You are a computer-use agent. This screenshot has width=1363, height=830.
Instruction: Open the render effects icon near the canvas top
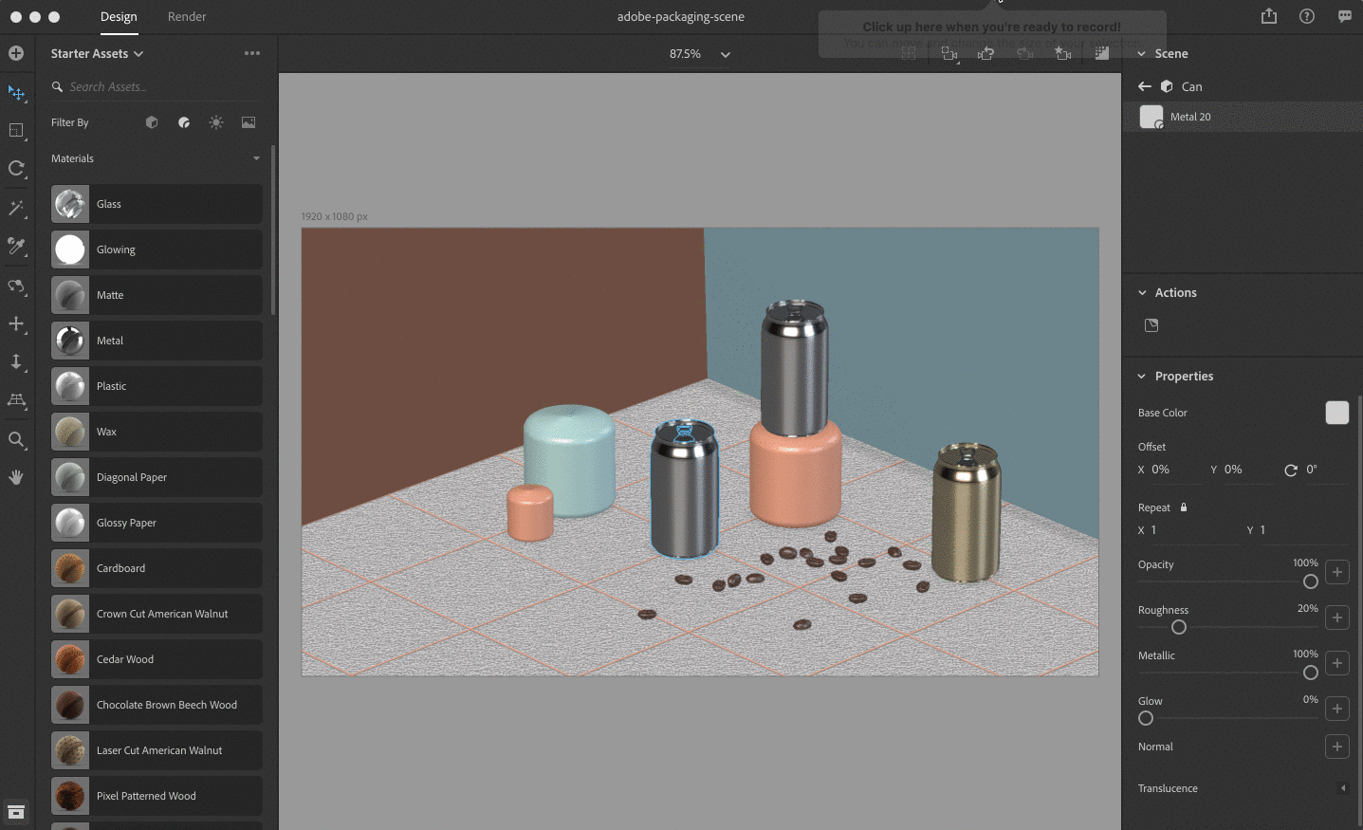(1101, 54)
